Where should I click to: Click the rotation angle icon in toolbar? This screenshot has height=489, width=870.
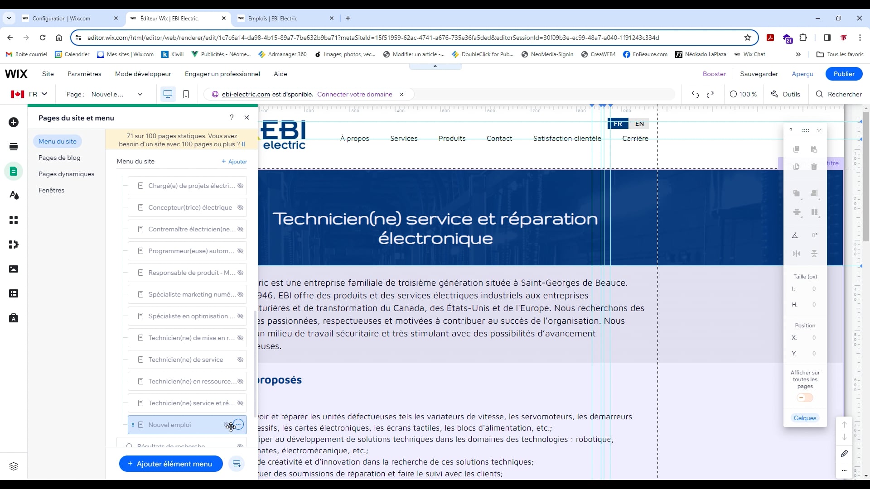(x=795, y=235)
